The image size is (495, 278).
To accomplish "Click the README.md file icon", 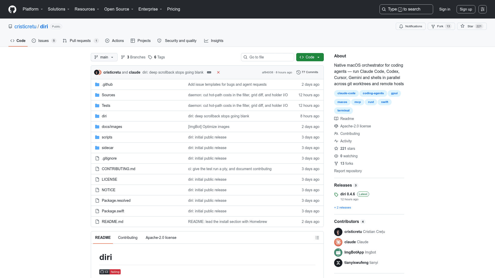I will (x=97, y=222).
